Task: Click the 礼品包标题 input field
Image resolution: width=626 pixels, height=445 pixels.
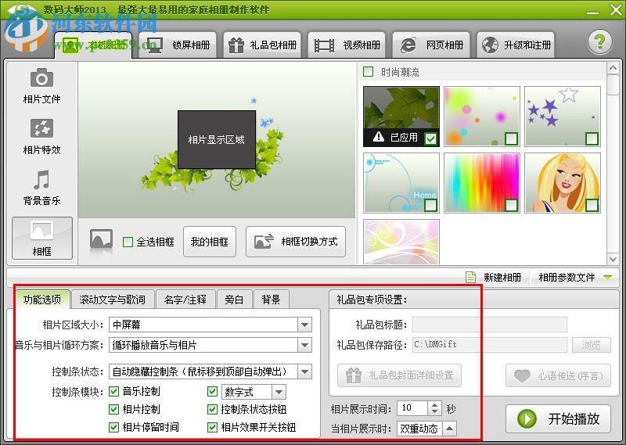Action: pyautogui.click(x=490, y=325)
